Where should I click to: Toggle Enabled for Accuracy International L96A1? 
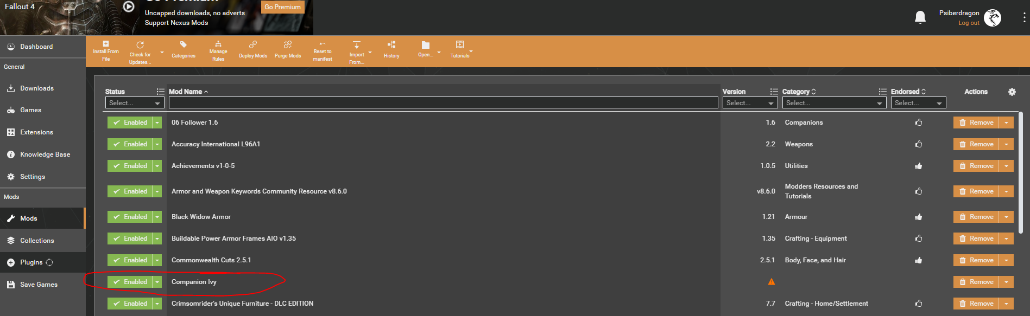coord(130,144)
